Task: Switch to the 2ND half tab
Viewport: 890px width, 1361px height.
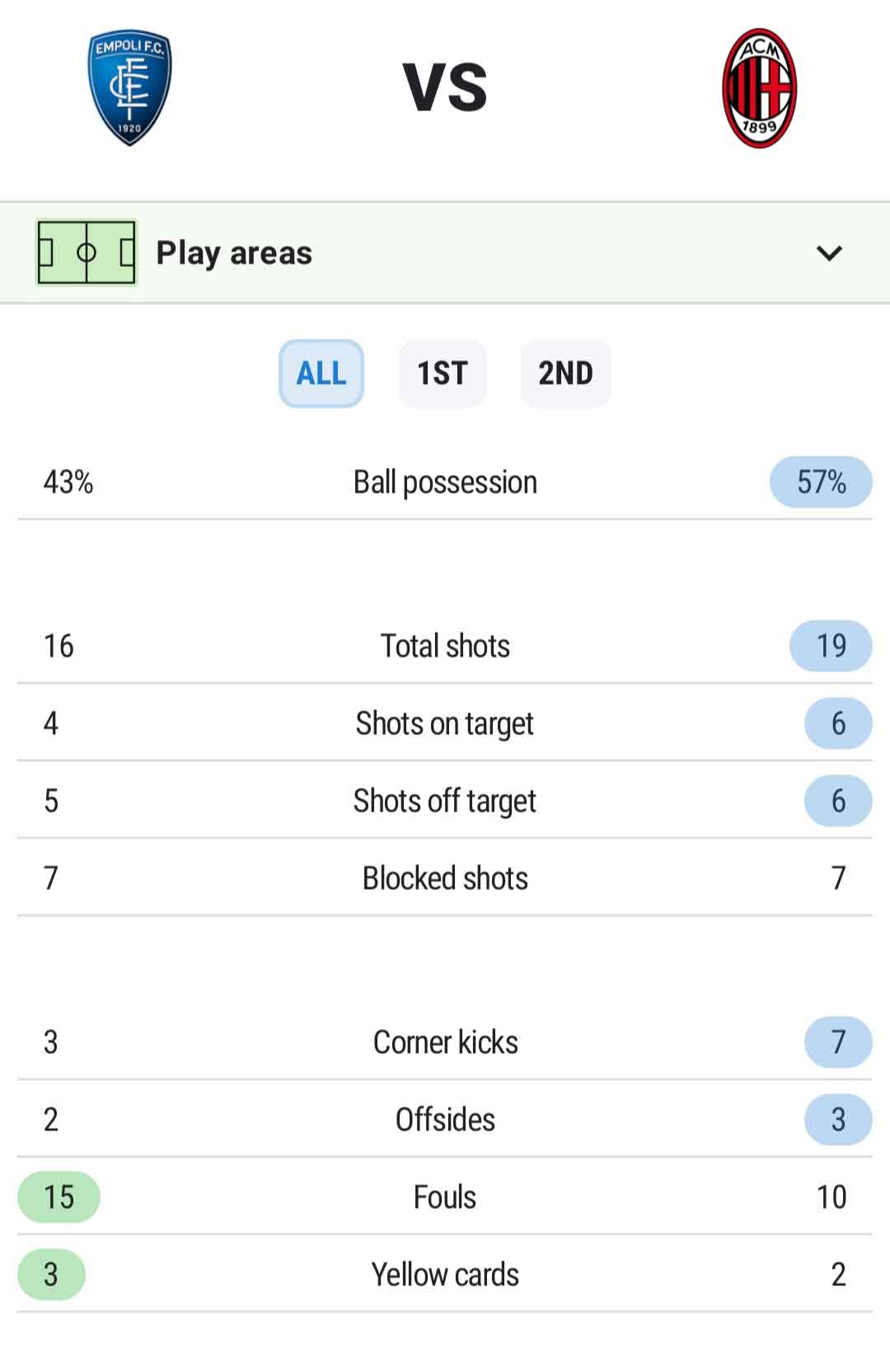Action: pos(566,373)
